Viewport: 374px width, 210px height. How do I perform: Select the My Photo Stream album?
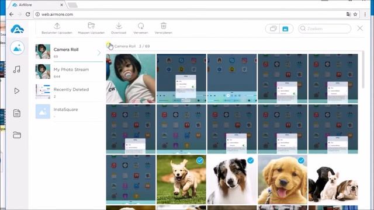pyautogui.click(x=69, y=72)
